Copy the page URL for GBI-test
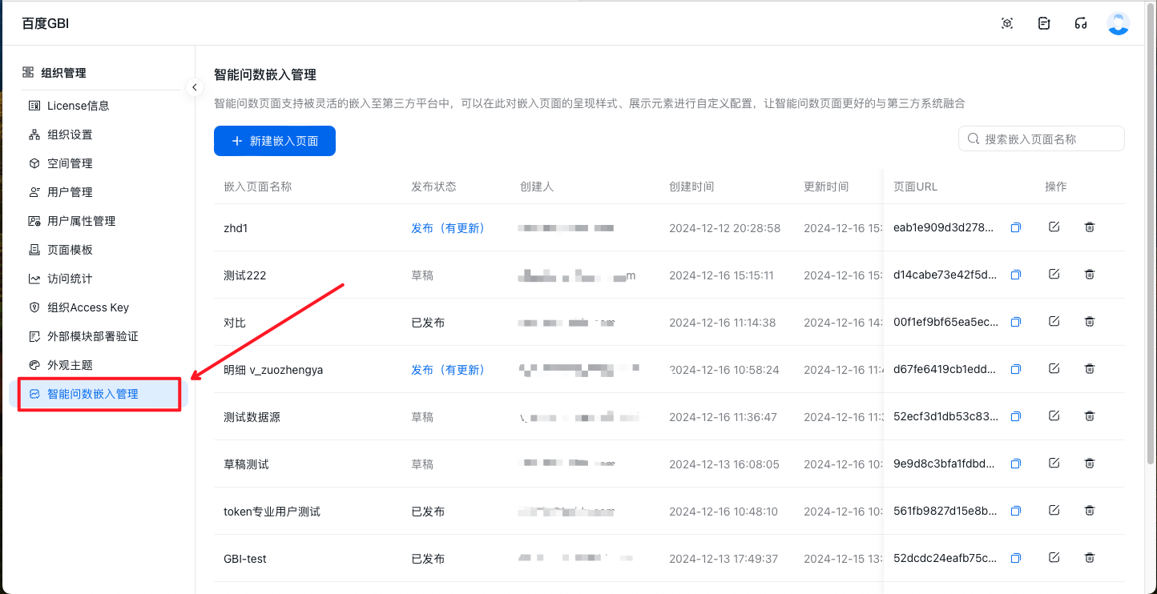1157x594 pixels. [x=1016, y=559]
